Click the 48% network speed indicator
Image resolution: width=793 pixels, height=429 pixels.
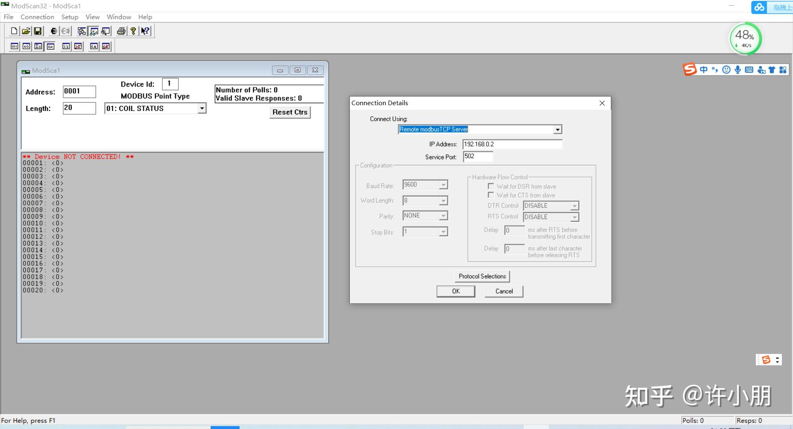coord(746,39)
